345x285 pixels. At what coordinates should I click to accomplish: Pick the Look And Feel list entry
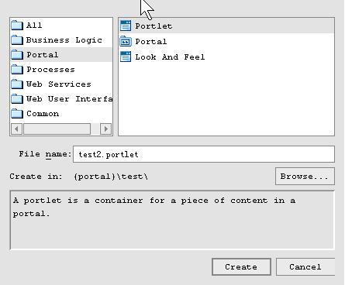[226, 57]
